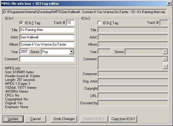The width and height of the screenshot is (173, 126).
Task: Click Undo Changes button
Action: click(64, 119)
